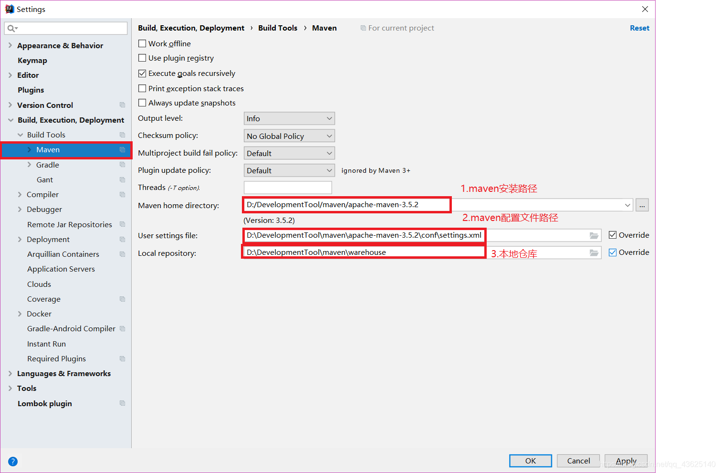
Task: Click the Threads input field
Action: (x=288, y=188)
